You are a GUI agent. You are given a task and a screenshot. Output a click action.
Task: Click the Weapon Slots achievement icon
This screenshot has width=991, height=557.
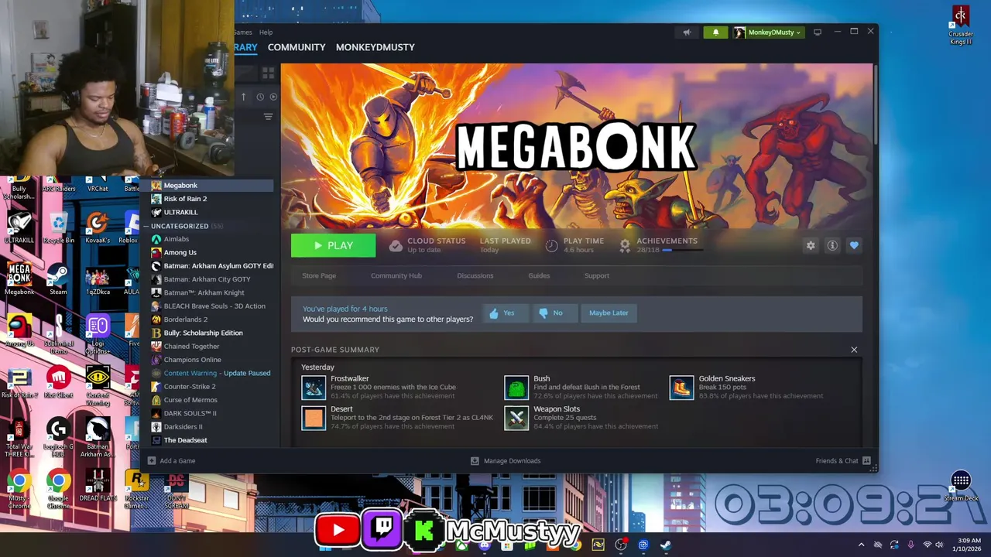(x=516, y=418)
